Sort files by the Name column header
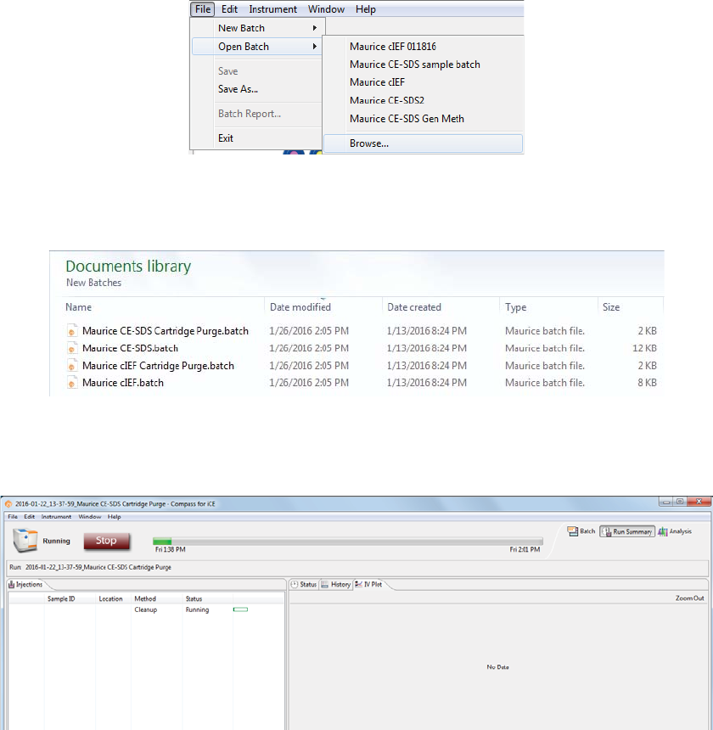This screenshot has width=713, height=730. [78, 307]
